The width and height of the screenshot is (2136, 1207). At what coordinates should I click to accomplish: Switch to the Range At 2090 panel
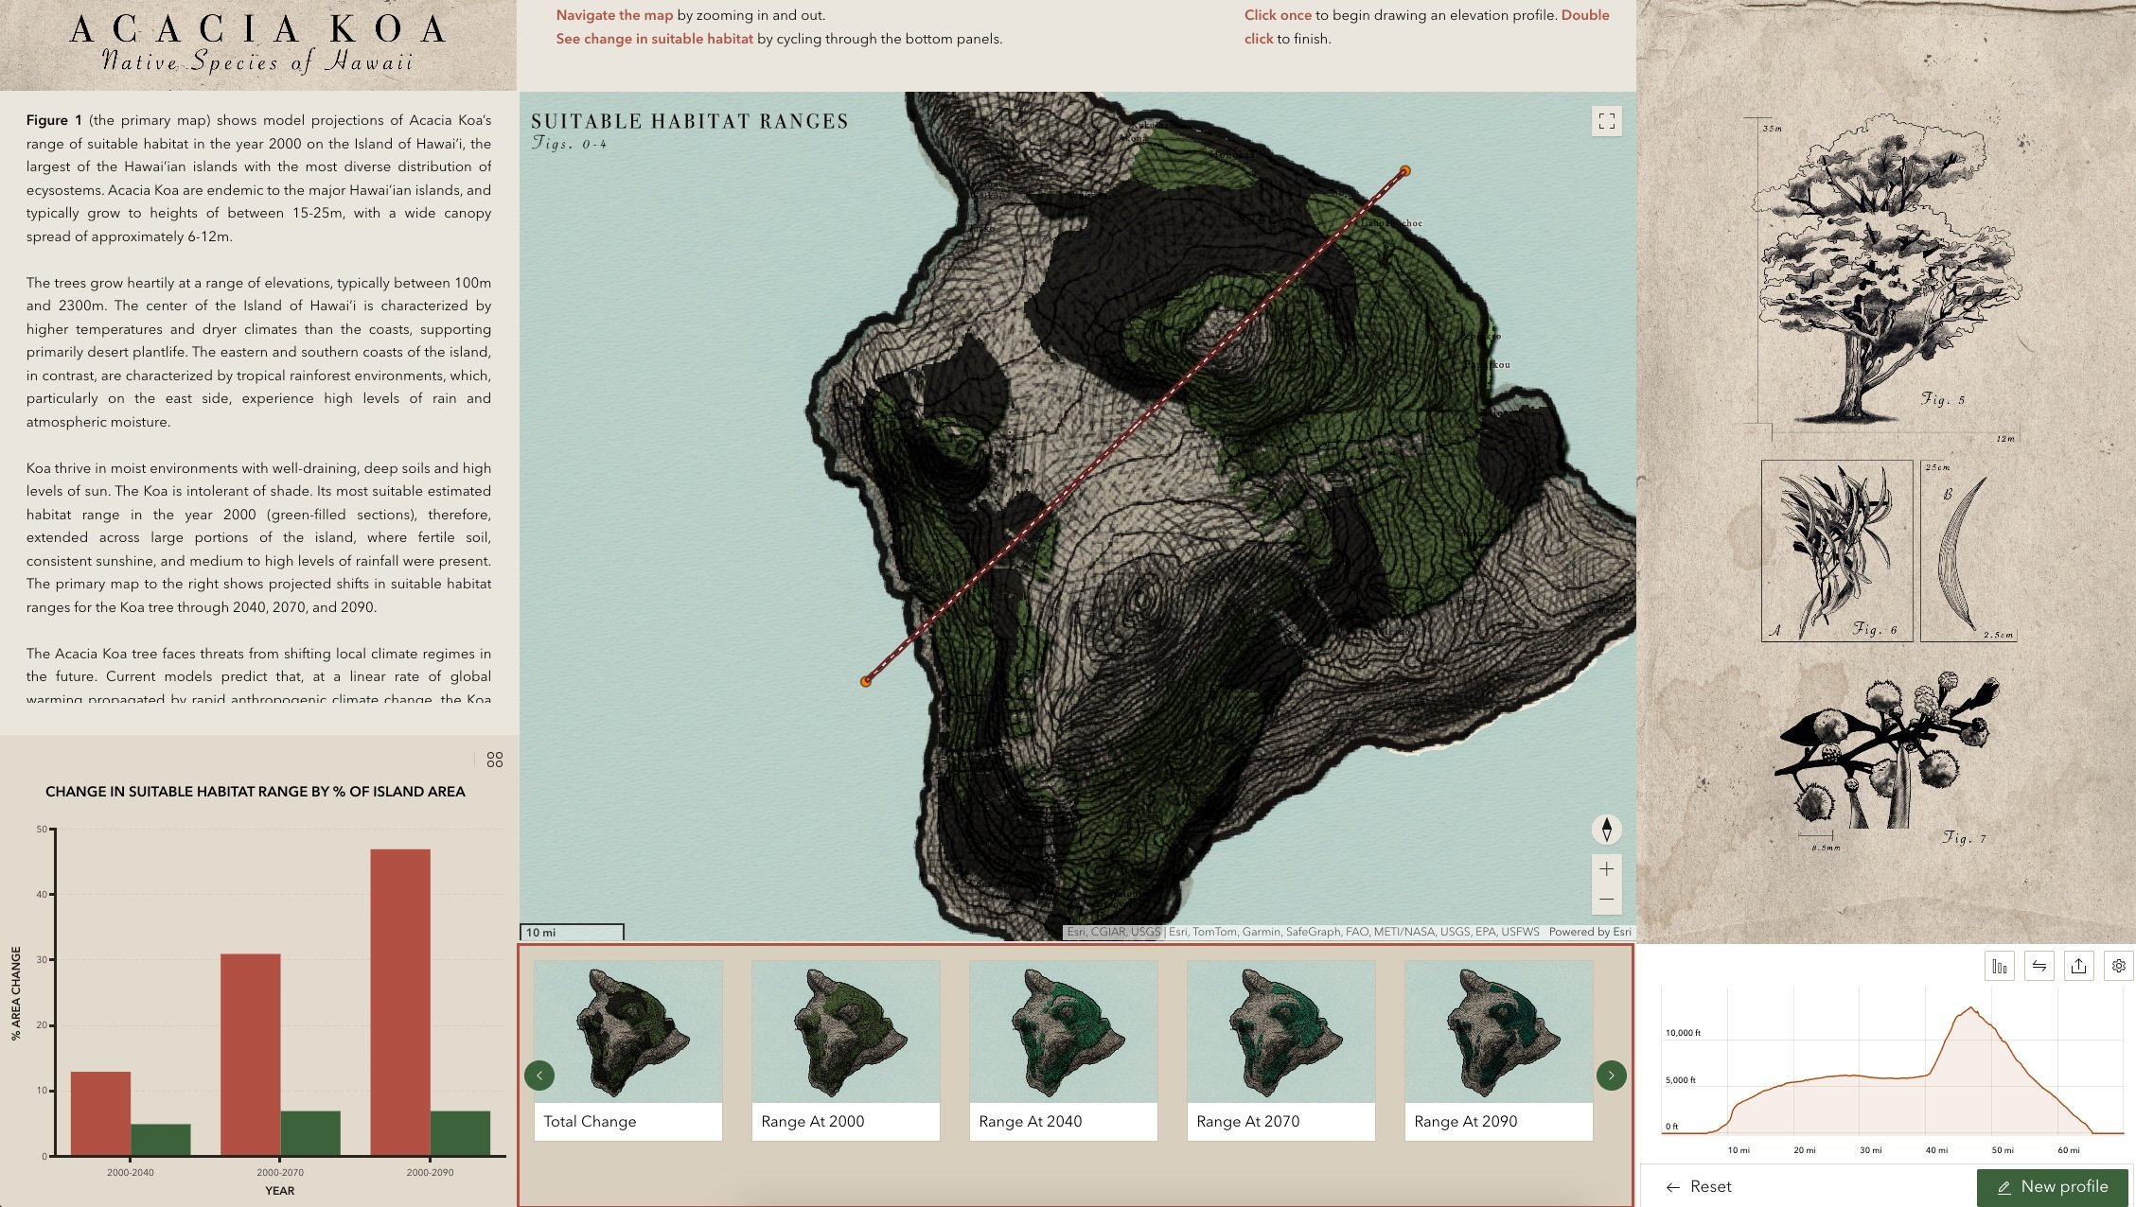coord(1498,1050)
